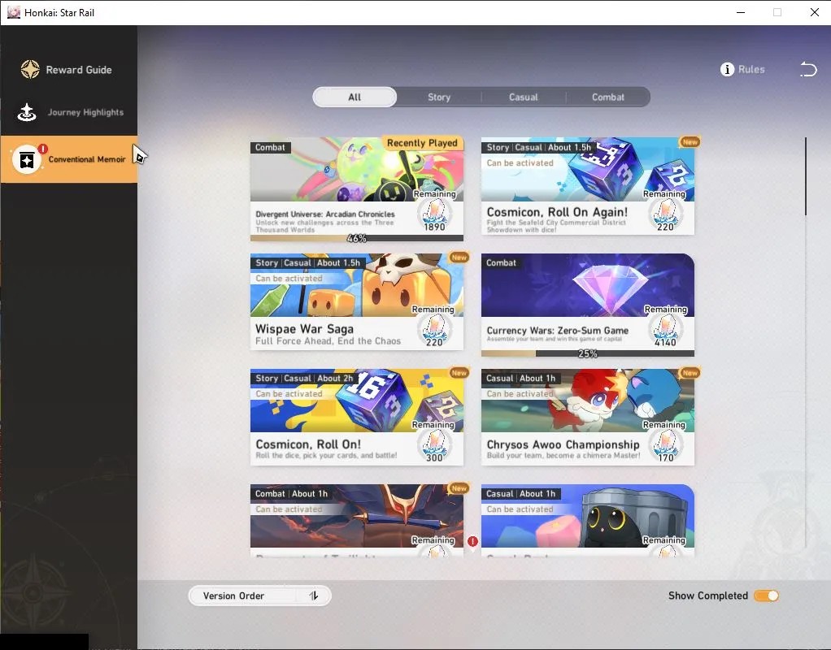Open the Chrysos Awoo Championship thumbnail

tap(588, 401)
